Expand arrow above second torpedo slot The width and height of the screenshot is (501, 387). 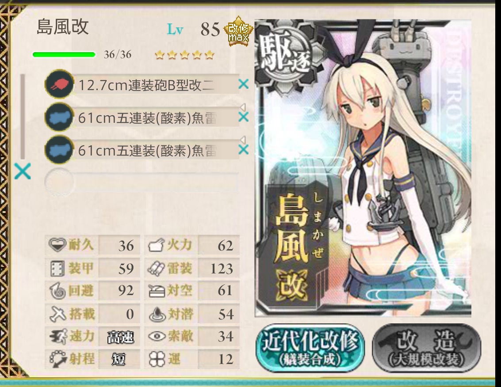tap(242, 140)
